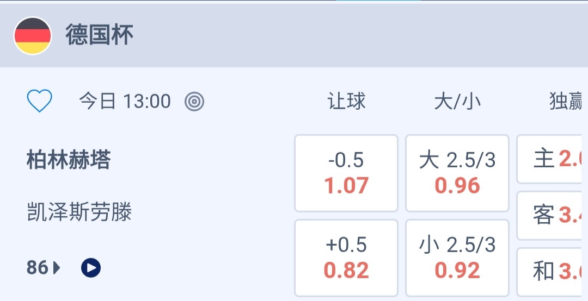Toggle the heart favorite for this match
Image resolution: width=588 pixels, height=301 pixels.
[40, 101]
